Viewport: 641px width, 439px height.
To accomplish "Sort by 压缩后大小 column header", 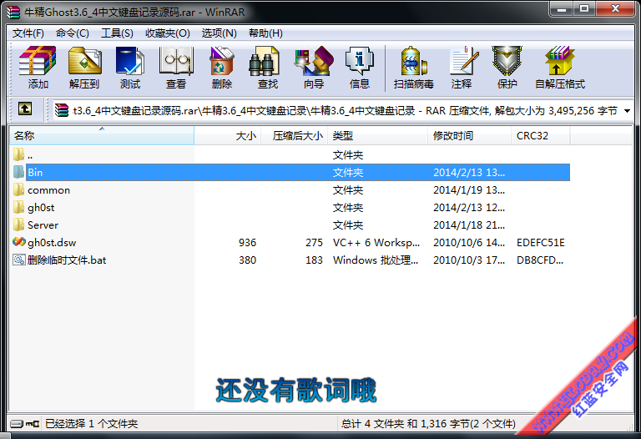I will (295, 135).
